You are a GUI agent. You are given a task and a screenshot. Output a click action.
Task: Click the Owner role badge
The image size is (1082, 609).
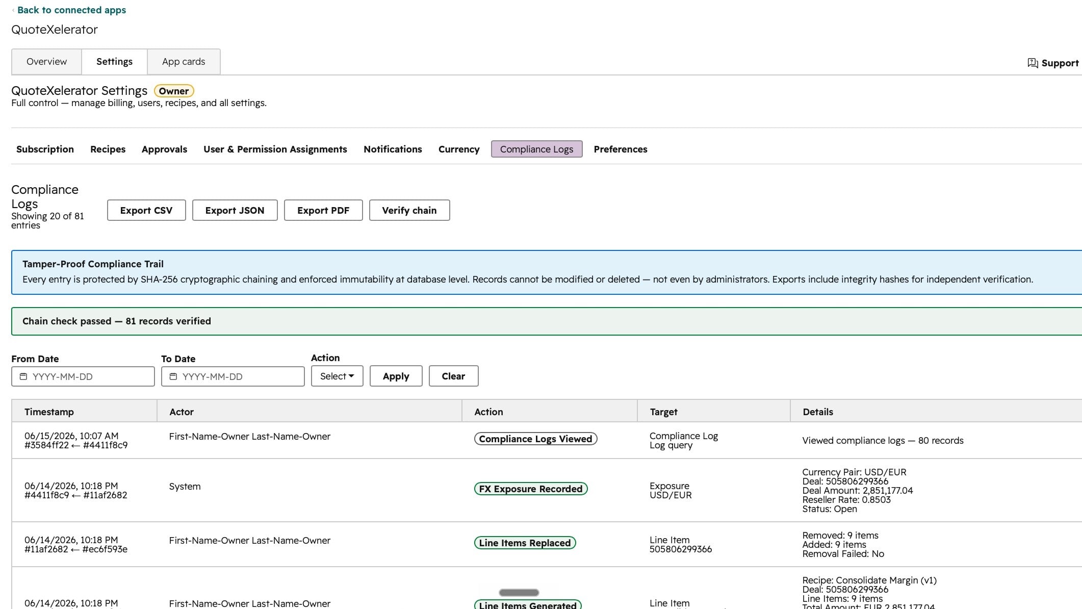click(x=174, y=91)
